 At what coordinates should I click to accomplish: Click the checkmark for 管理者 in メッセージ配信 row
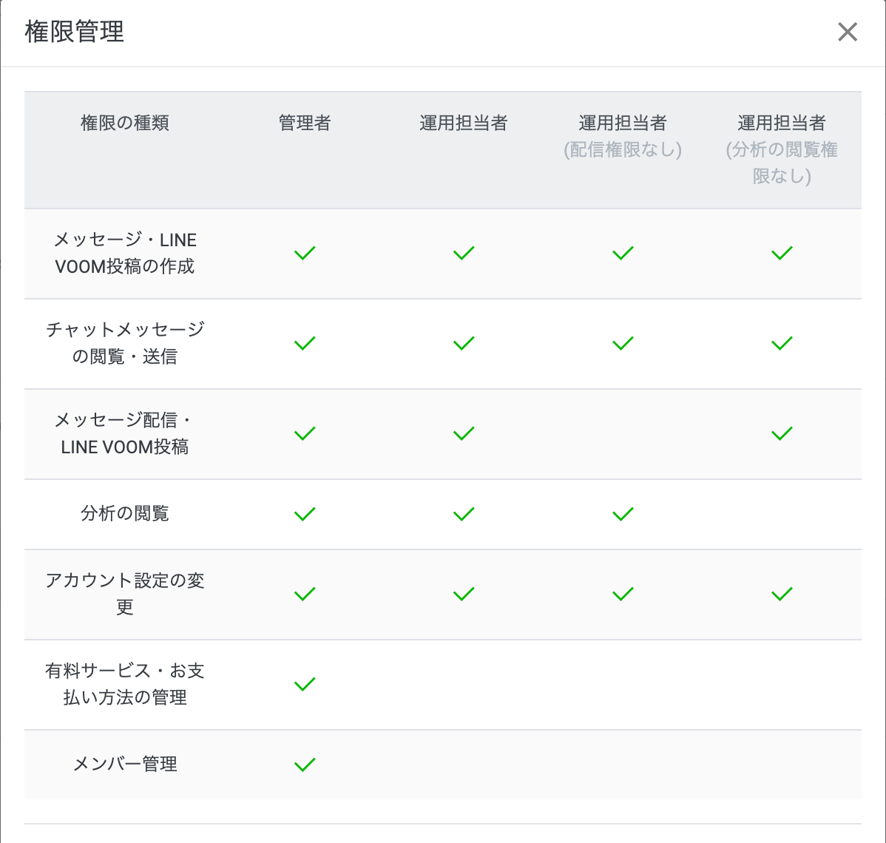pyautogui.click(x=304, y=434)
